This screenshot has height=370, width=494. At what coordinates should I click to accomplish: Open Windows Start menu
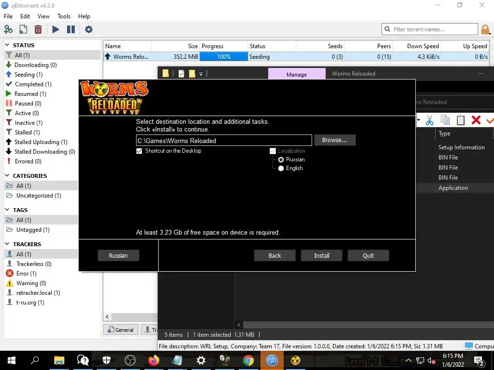[12, 360]
